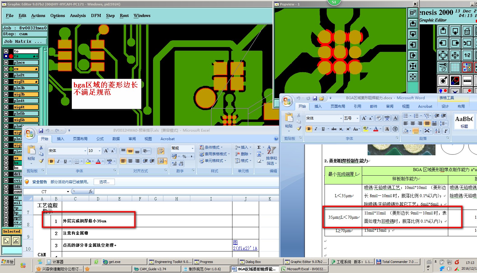Viewport: 477px width, 273px height.
Task: Click the Excel Office button orb
Action: (x=29, y=133)
